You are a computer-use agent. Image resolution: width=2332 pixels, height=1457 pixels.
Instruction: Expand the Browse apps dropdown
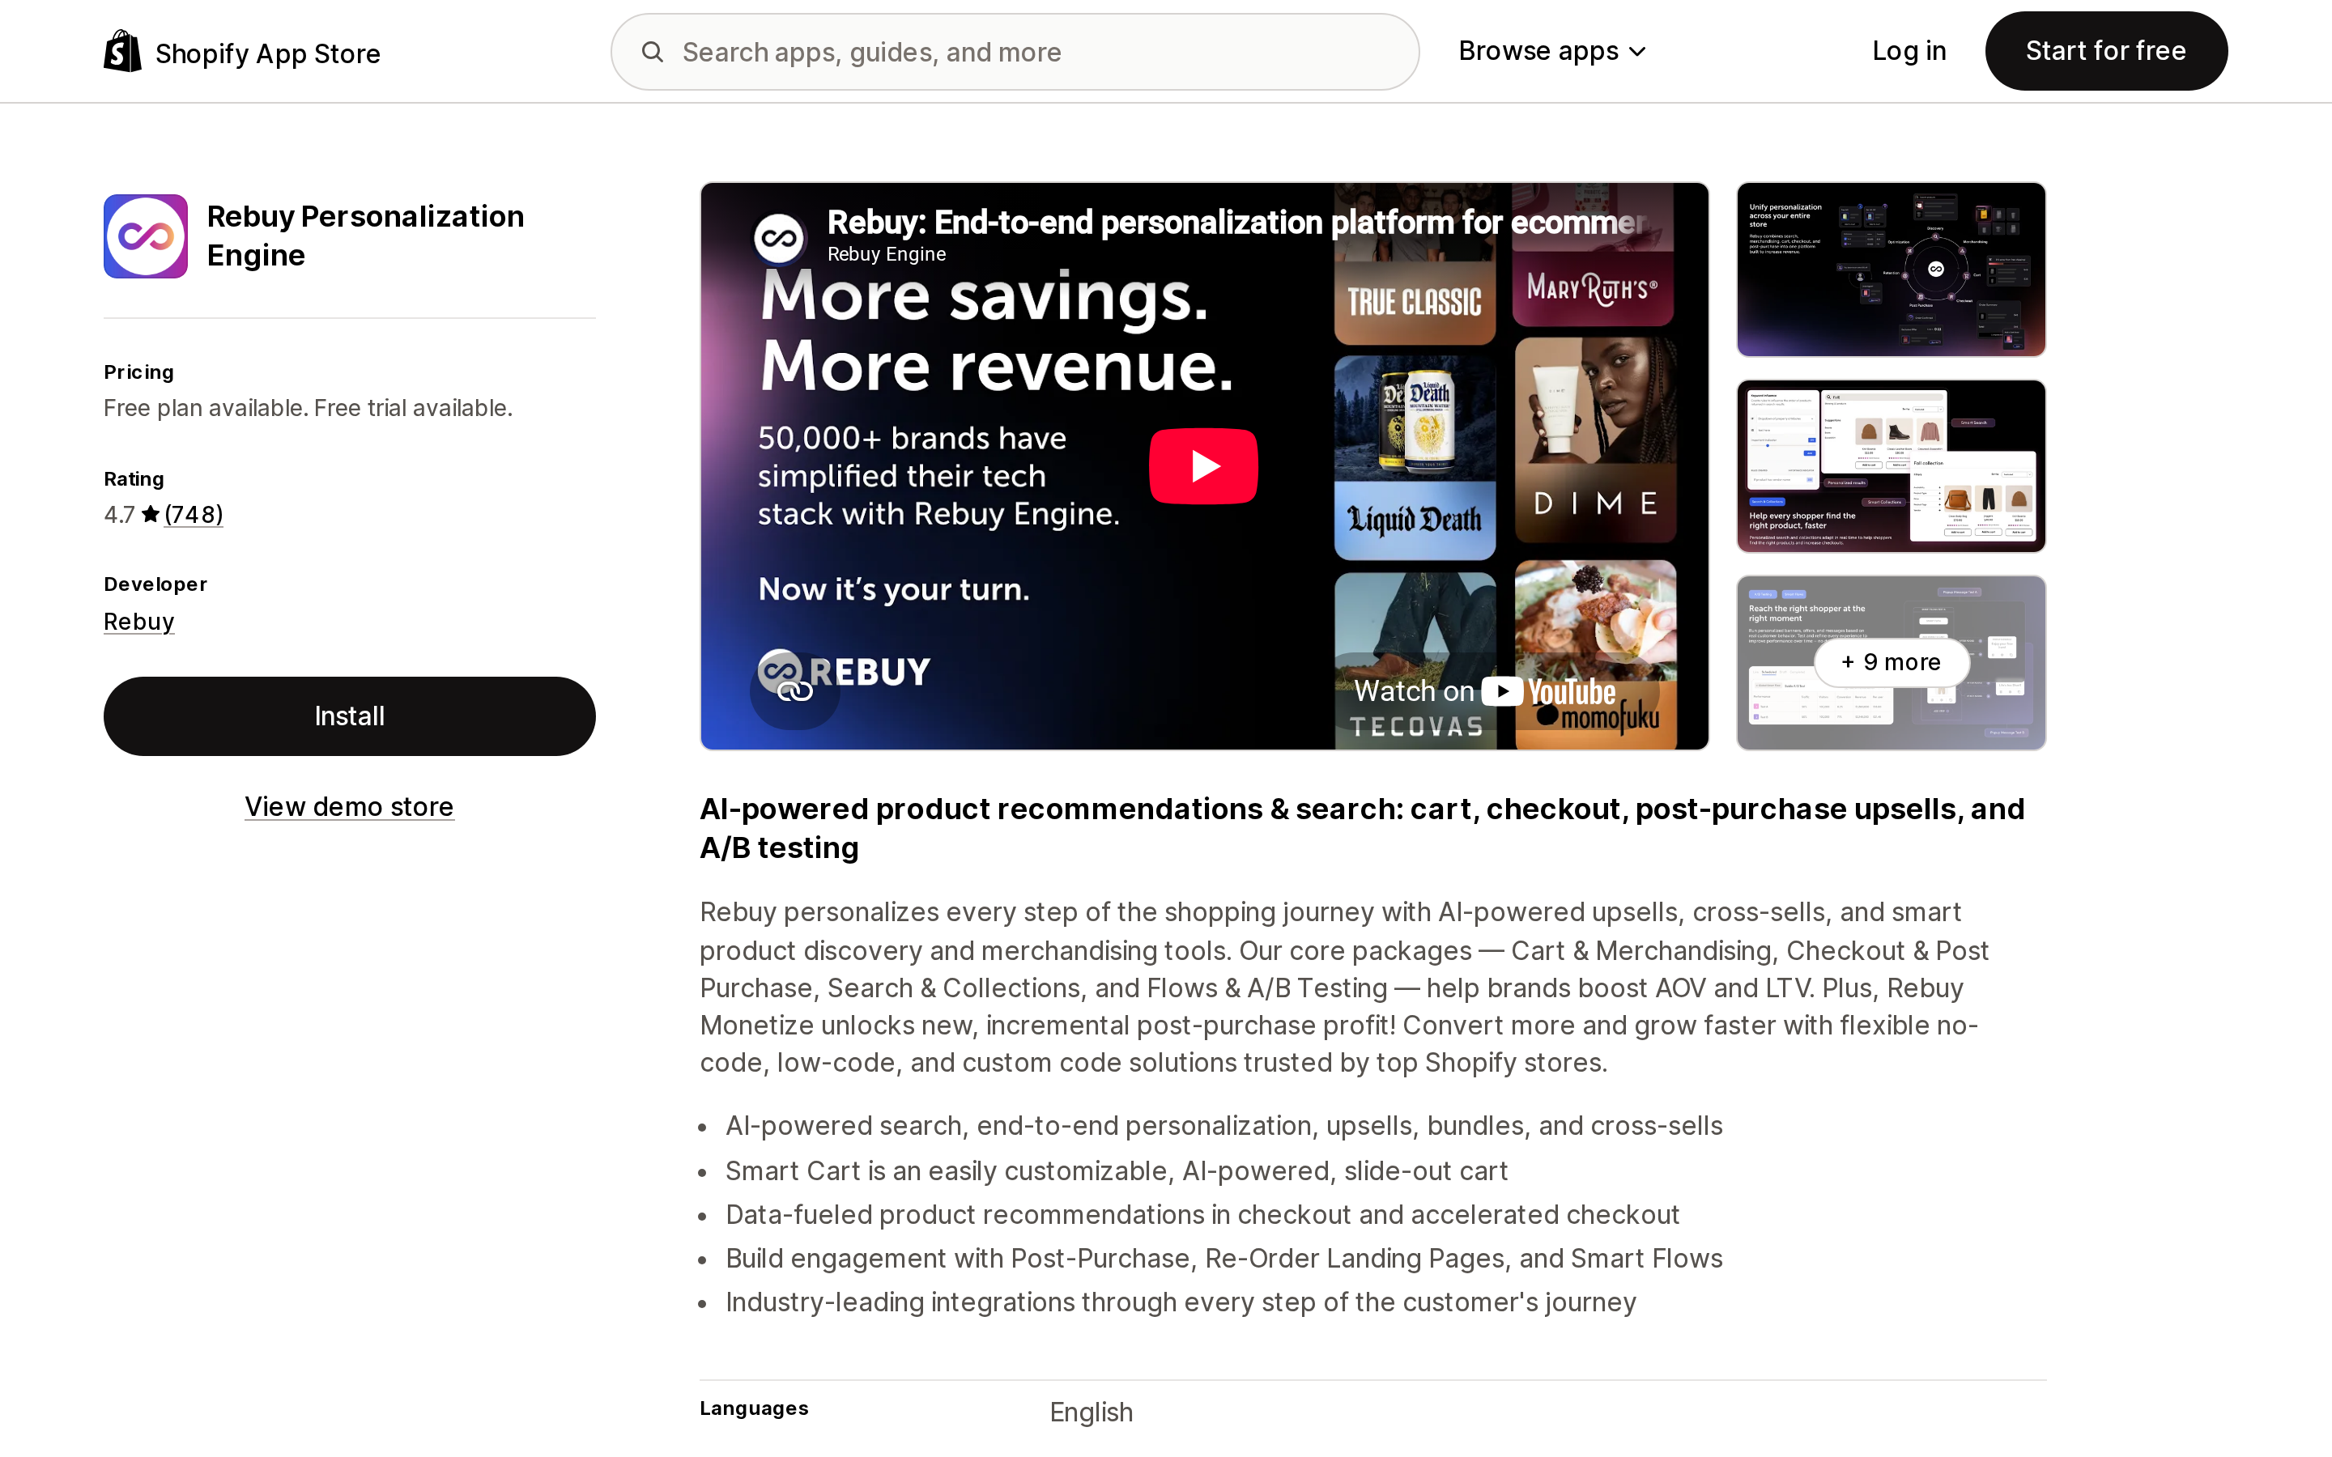click(1552, 51)
